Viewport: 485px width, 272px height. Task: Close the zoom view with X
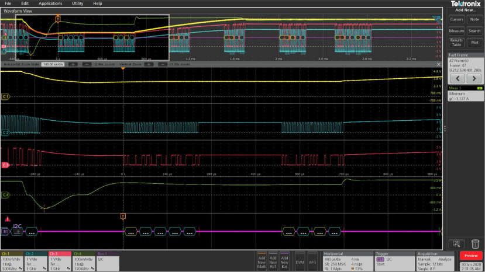tap(439, 64)
